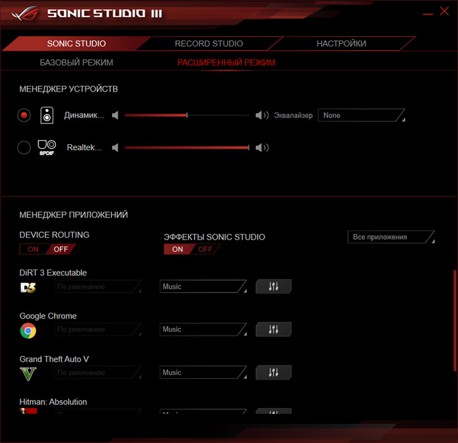Click the loud speaker icon for Динамик
Screen dimensions: 458x443
point(262,115)
